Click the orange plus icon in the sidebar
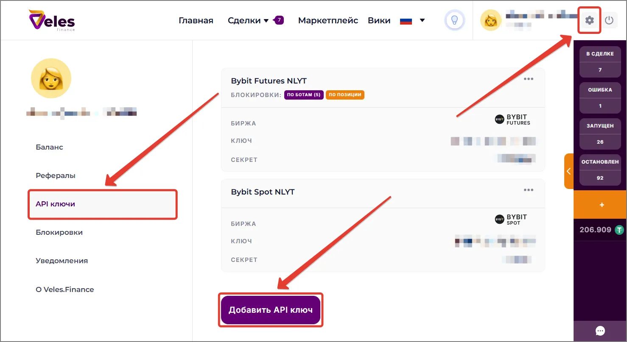The width and height of the screenshot is (627, 342). point(601,205)
